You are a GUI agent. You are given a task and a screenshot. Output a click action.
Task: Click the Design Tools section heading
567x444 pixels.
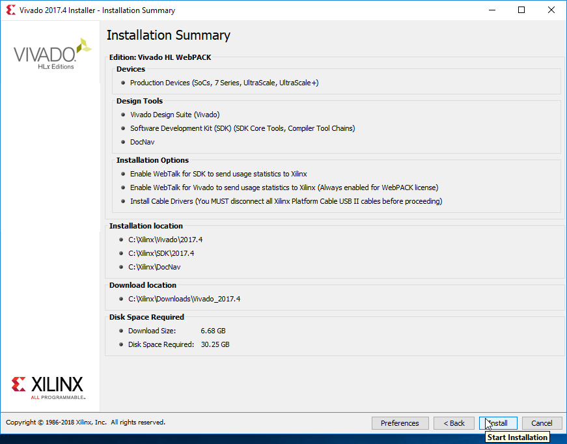139,101
